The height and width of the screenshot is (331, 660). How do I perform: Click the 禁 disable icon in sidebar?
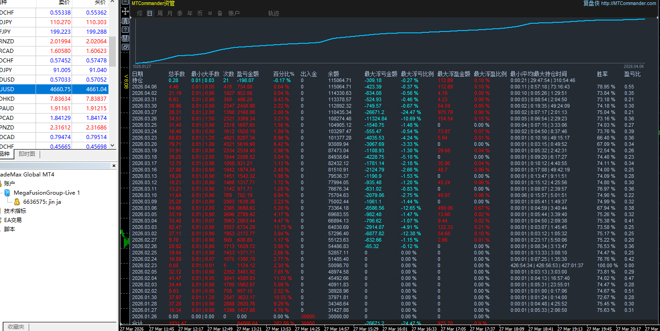tap(125, 38)
